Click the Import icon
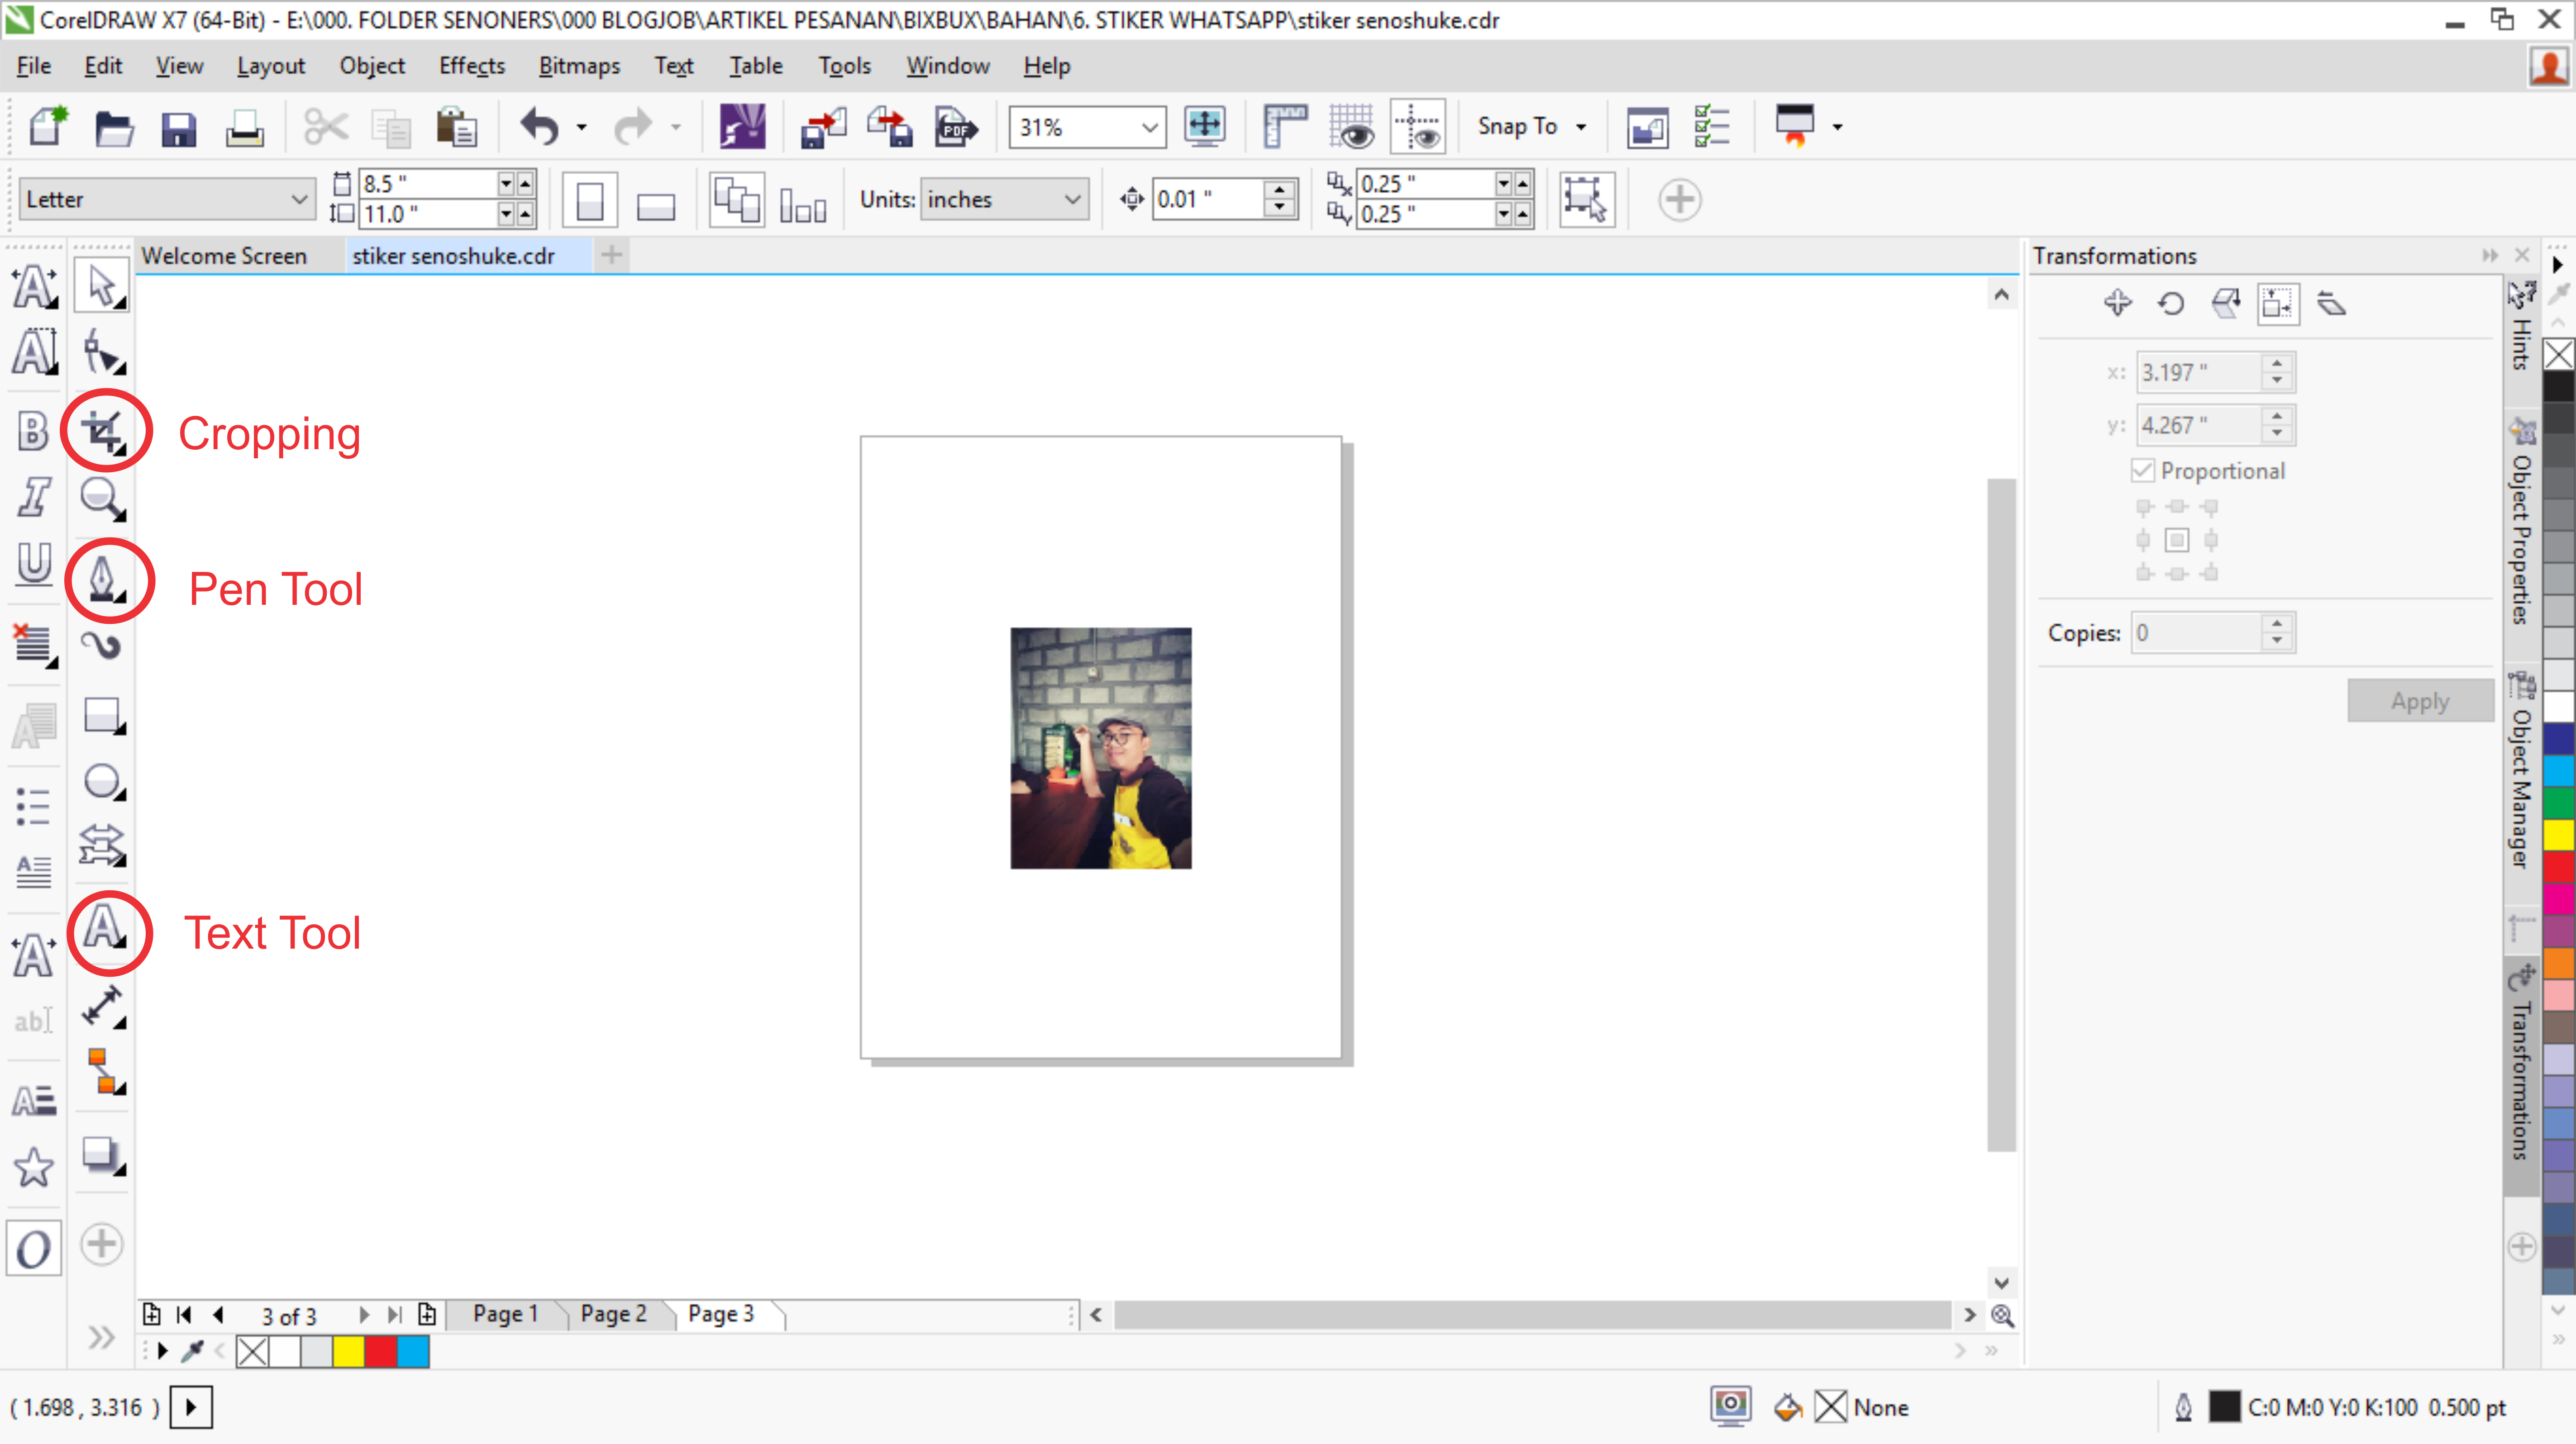 pos(823,127)
